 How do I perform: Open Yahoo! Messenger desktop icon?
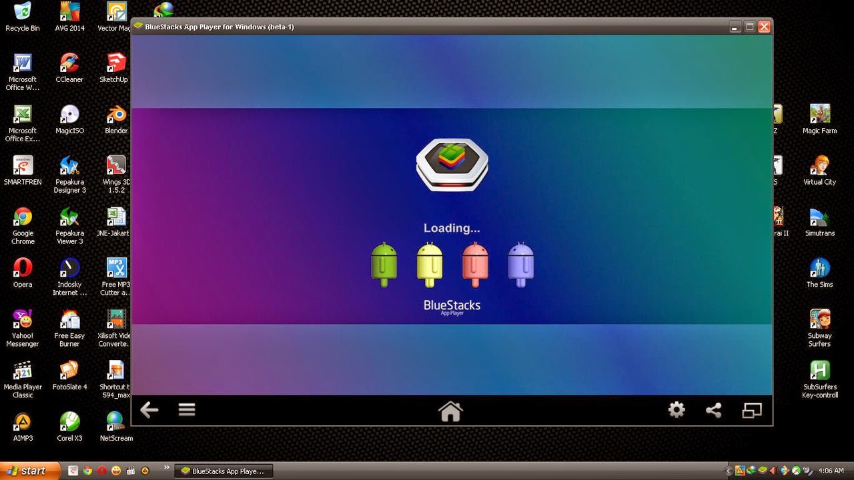tap(23, 329)
